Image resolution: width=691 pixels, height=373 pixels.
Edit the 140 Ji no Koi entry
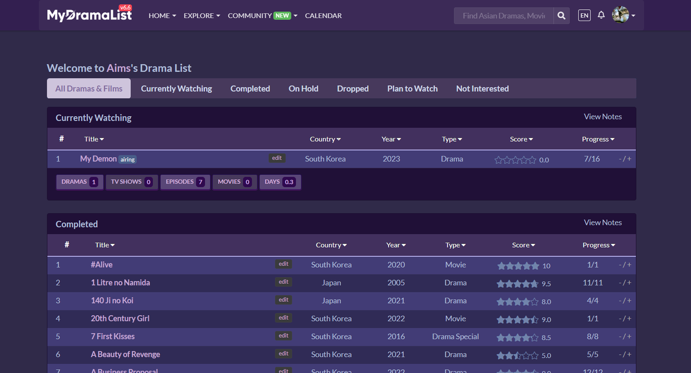(x=283, y=300)
